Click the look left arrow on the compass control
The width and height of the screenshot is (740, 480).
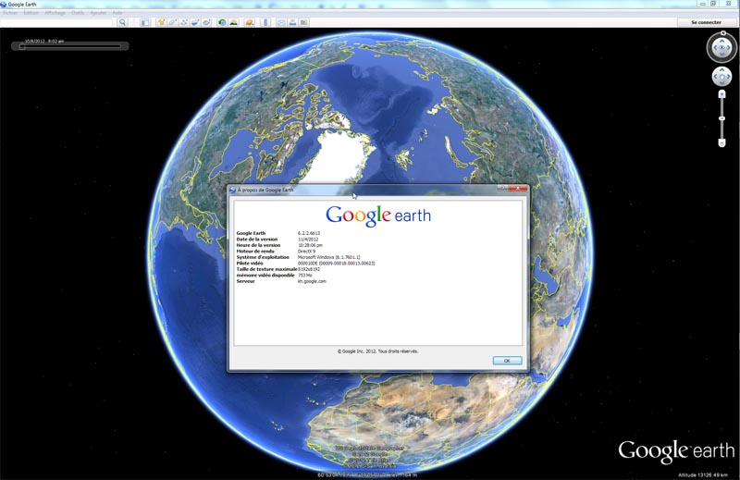click(715, 48)
